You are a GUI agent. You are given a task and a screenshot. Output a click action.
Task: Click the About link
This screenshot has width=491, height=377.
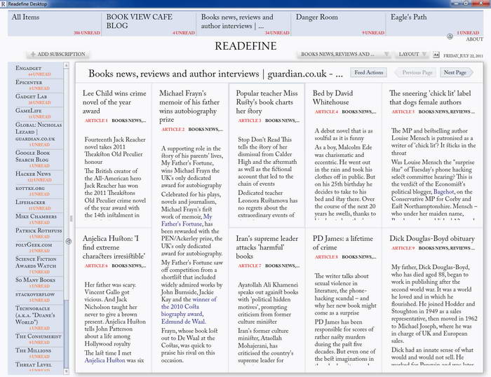pos(474,39)
